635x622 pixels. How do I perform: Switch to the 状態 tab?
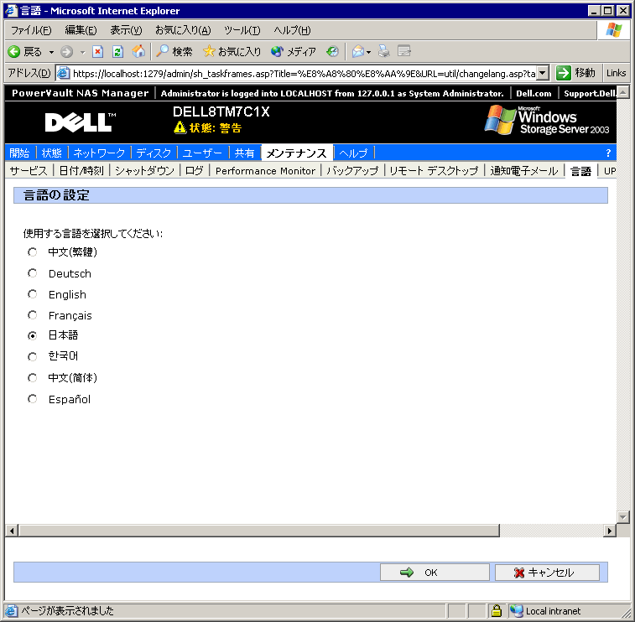tap(52, 153)
